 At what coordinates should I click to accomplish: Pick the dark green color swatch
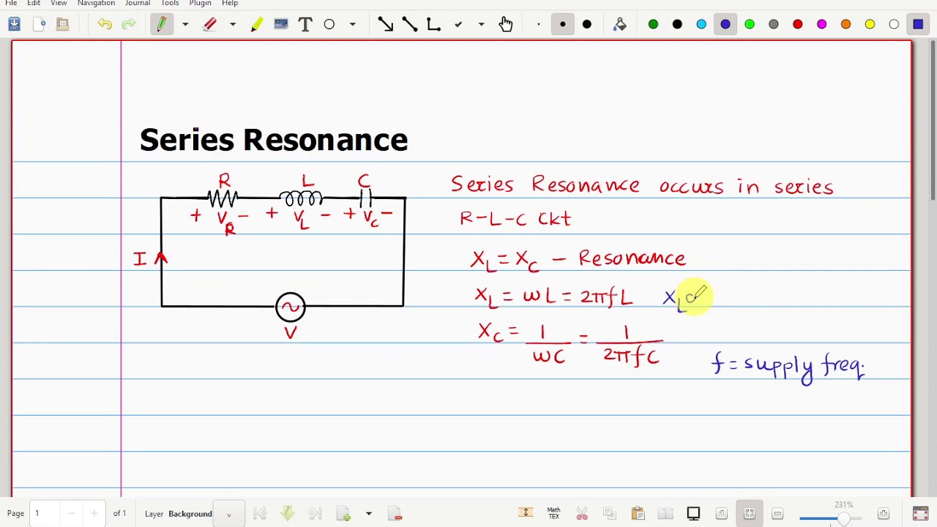pos(653,24)
